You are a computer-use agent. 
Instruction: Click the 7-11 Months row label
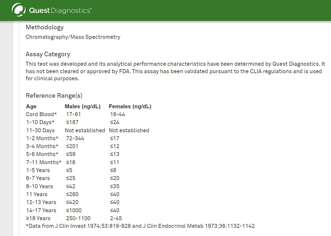click(44, 162)
